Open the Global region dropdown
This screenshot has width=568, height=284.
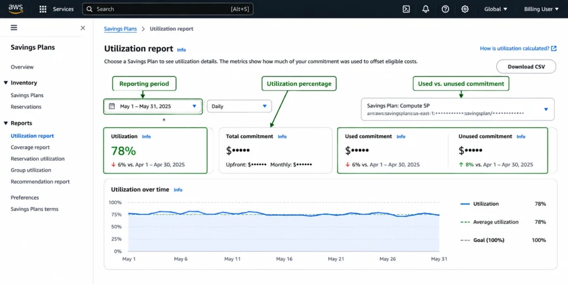pyautogui.click(x=496, y=9)
